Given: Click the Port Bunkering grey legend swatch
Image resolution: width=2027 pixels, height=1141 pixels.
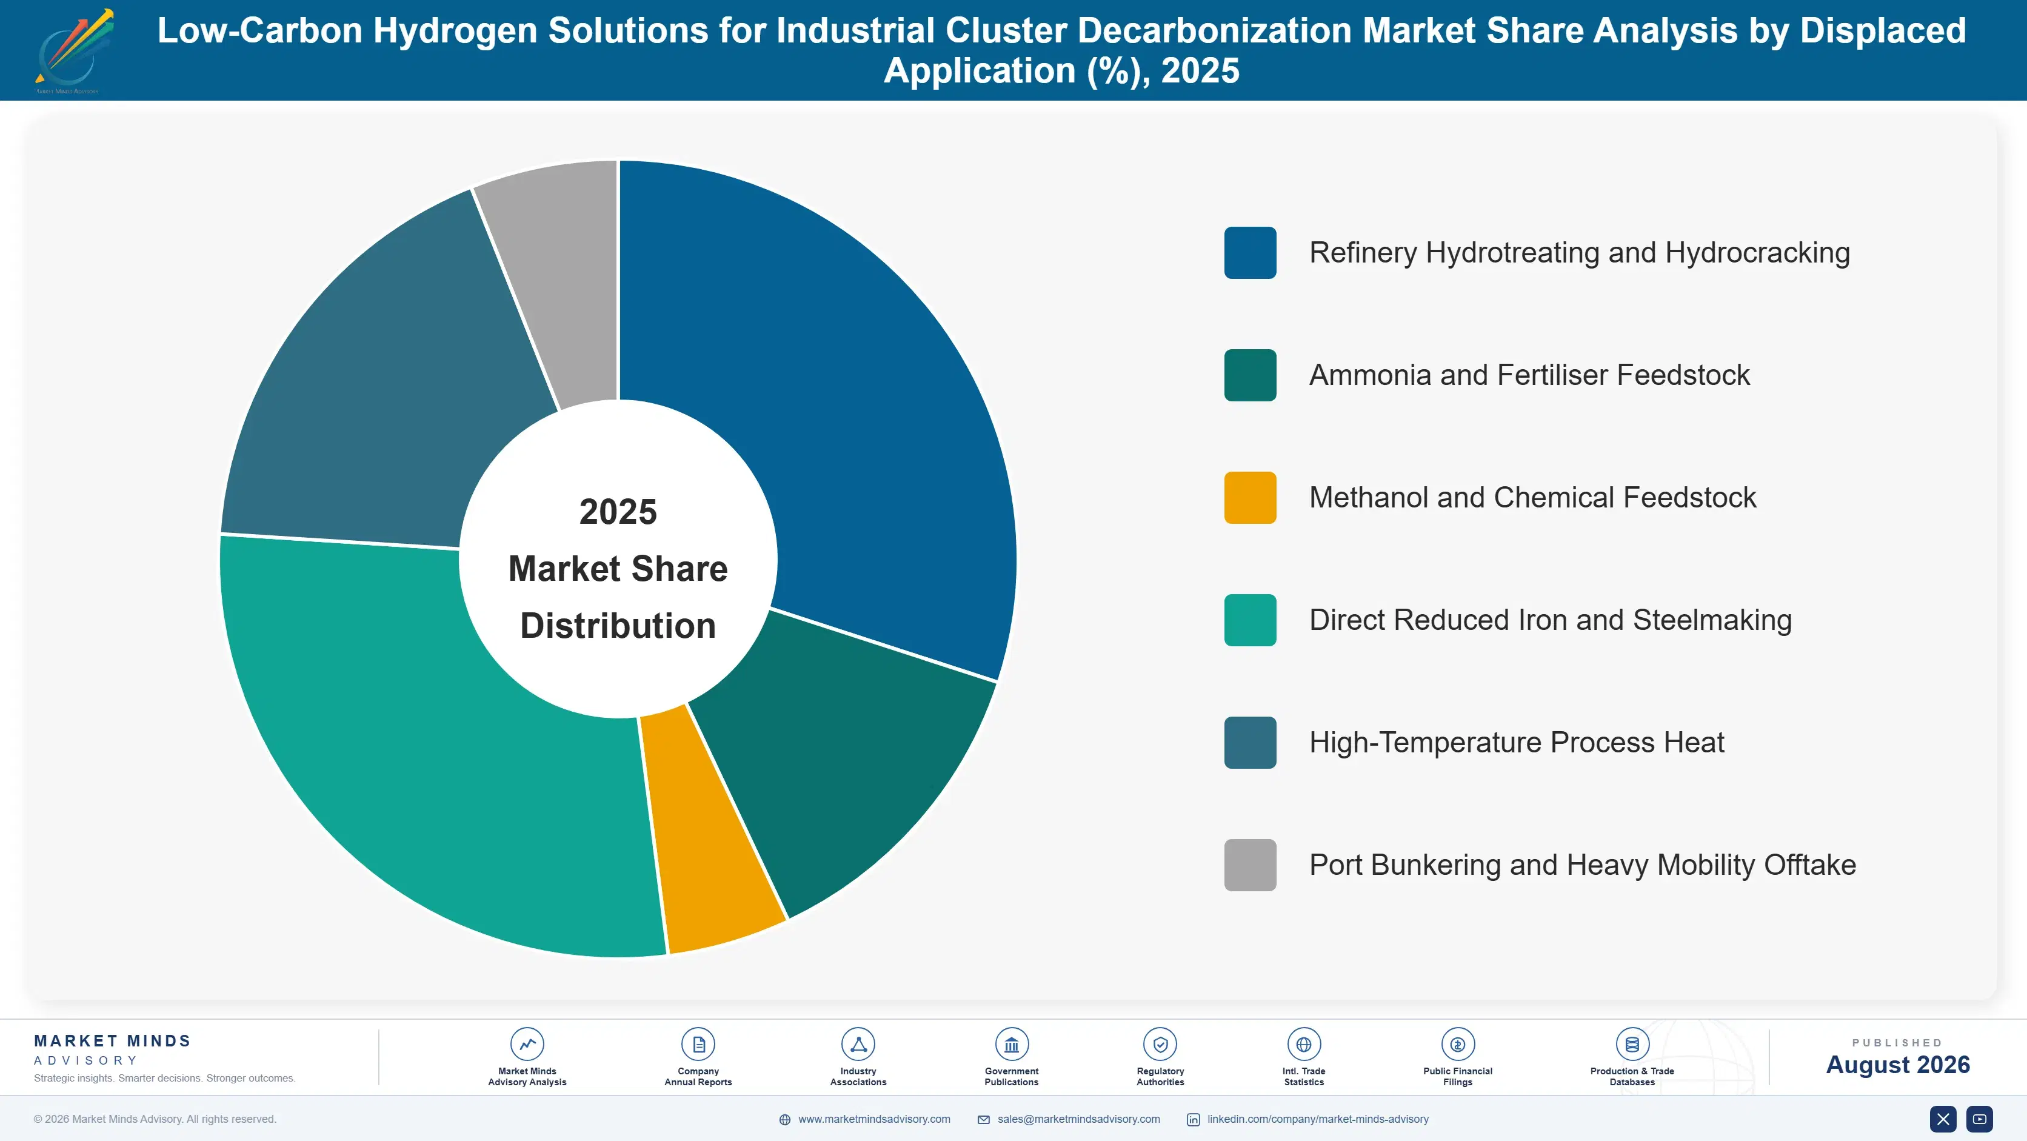Looking at the screenshot, I should [1249, 865].
